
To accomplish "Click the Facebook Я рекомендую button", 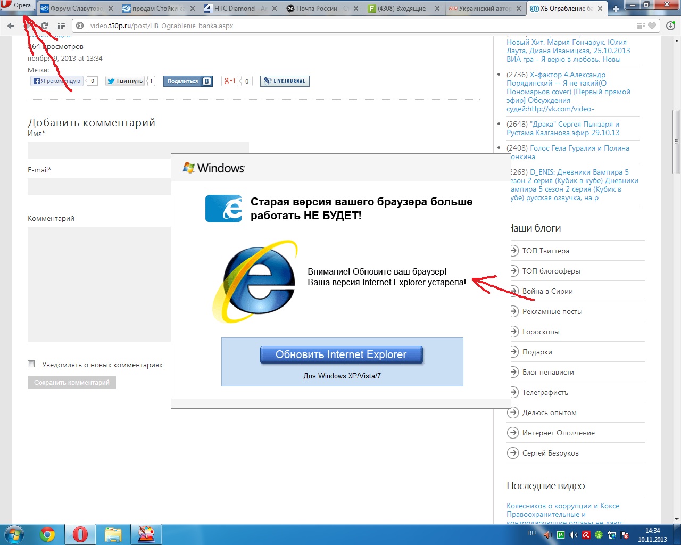I will pyautogui.click(x=57, y=81).
